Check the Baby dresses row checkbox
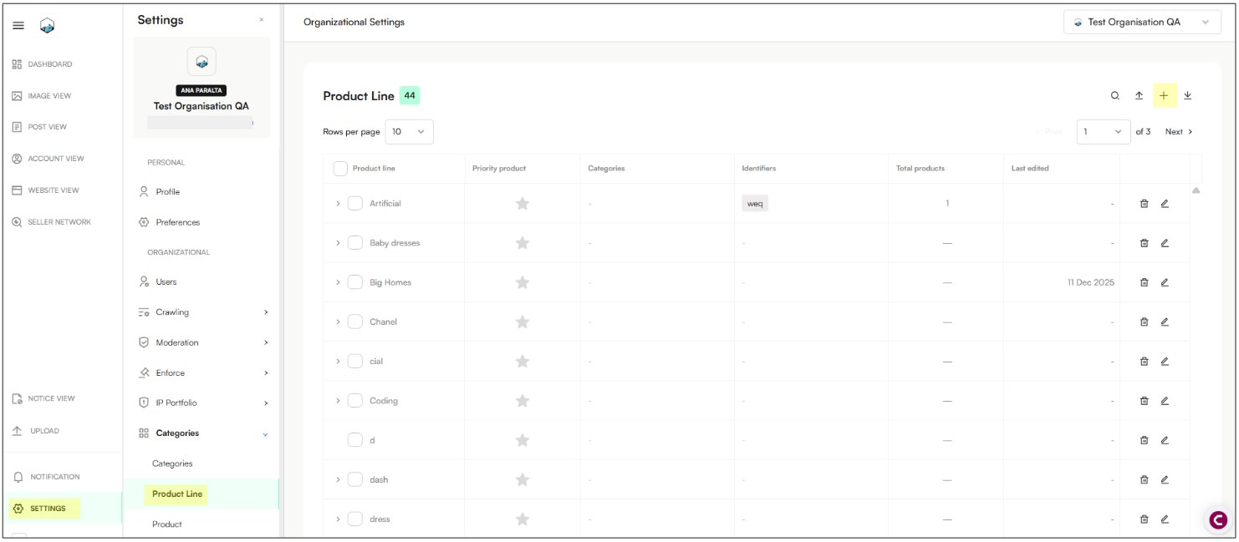Screen dimensions: 1239x542 (x=355, y=243)
